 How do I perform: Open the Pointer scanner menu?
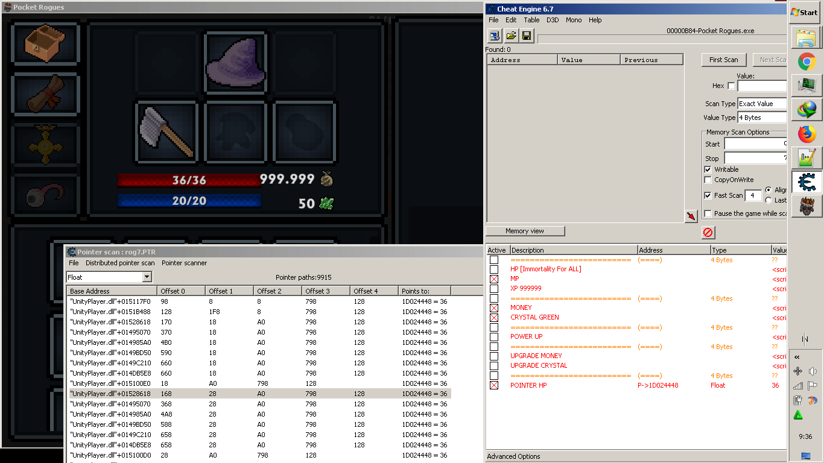pyautogui.click(x=184, y=263)
